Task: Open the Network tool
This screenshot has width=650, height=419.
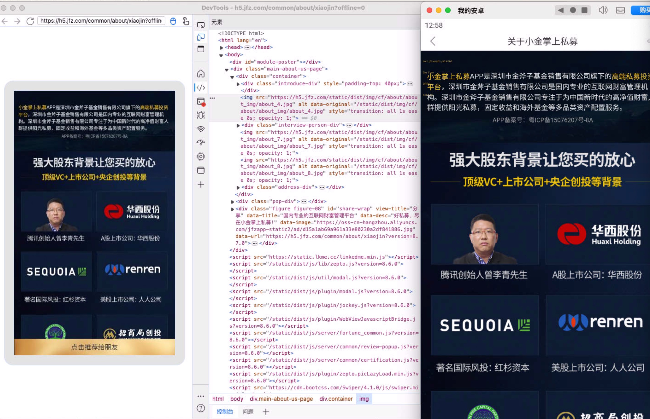Action: [x=201, y=129]
